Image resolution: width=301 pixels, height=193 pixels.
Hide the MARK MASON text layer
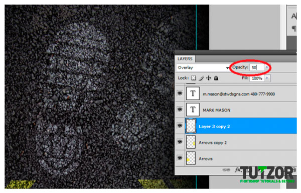tap(180, 109)
